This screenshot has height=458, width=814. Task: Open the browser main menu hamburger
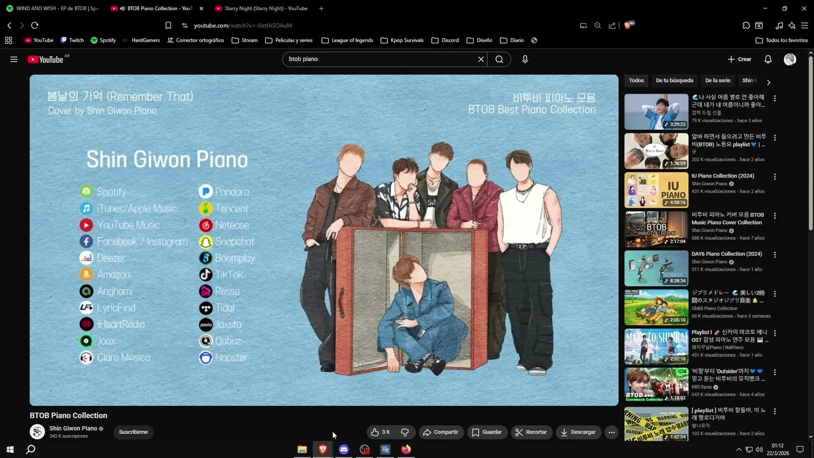click(x=804, y=25)
